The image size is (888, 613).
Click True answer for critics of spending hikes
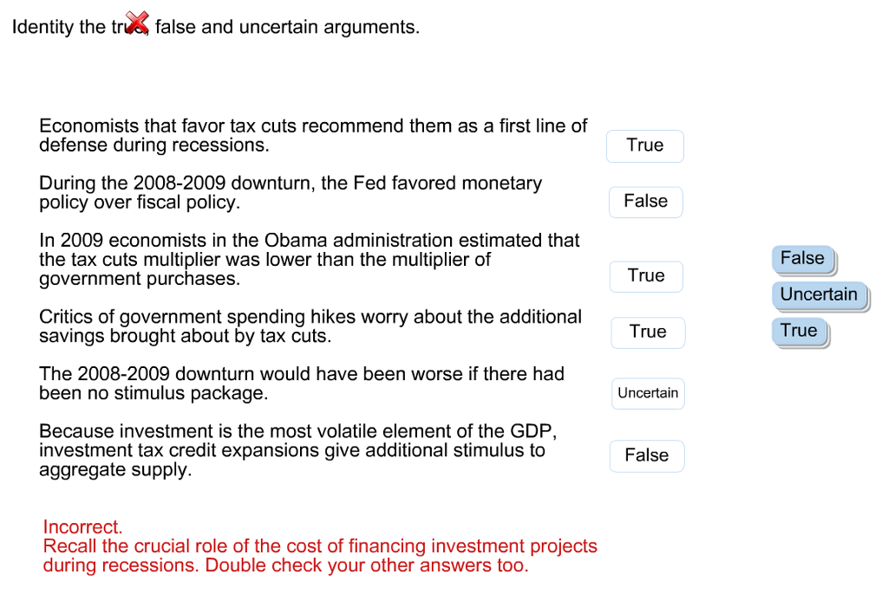[x=648, y=332]
